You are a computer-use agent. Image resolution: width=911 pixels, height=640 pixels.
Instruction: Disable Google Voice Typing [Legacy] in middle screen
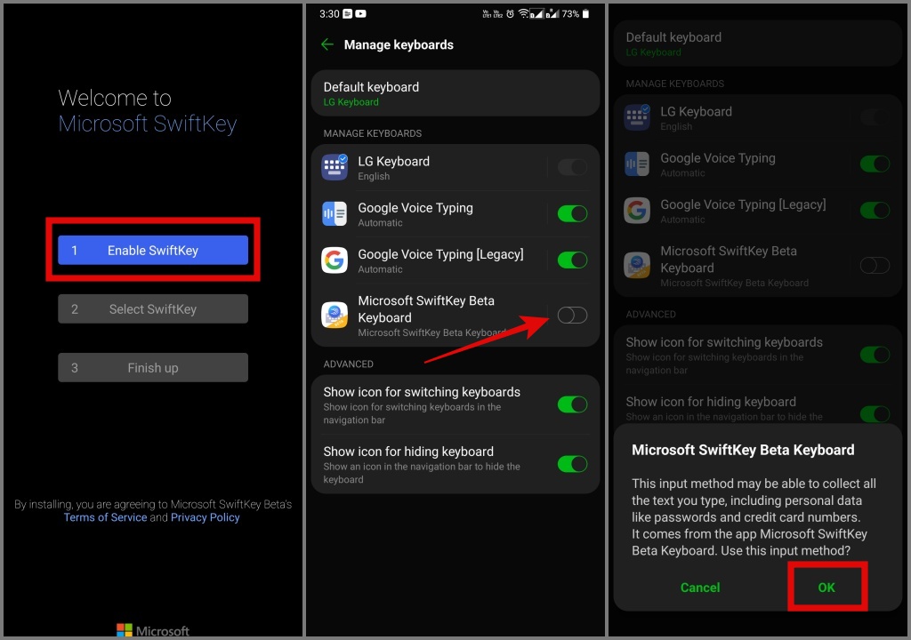572,260
